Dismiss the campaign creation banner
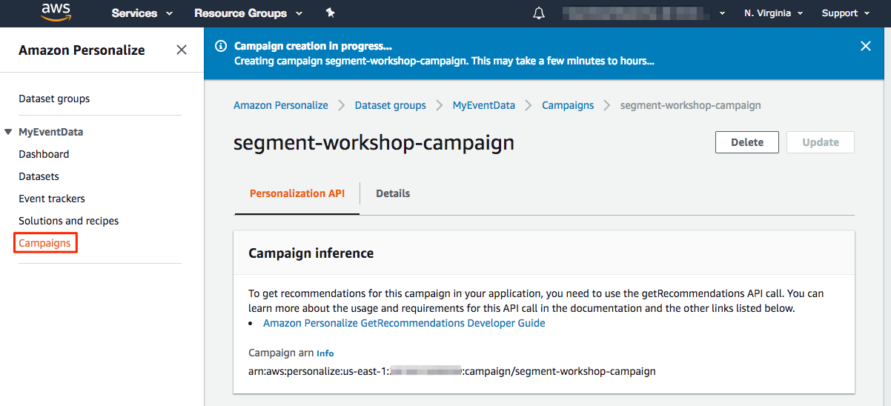 [865, 46]
